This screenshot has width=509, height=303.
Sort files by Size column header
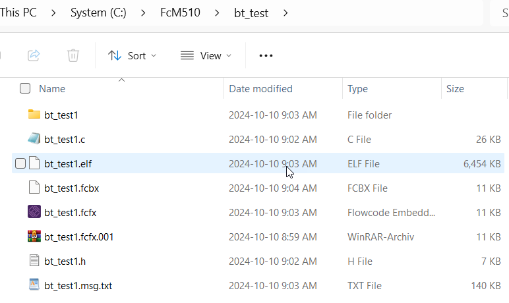pos(455,88)
